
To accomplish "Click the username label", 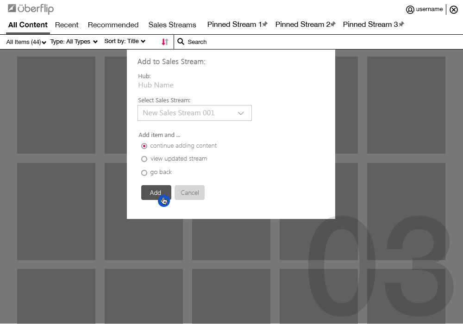I will (x=429, y=9).
